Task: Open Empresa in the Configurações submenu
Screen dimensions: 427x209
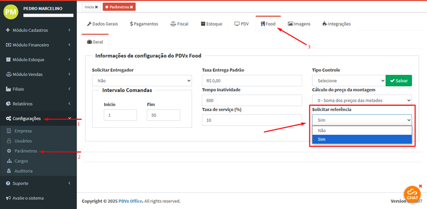Action: 23,131
